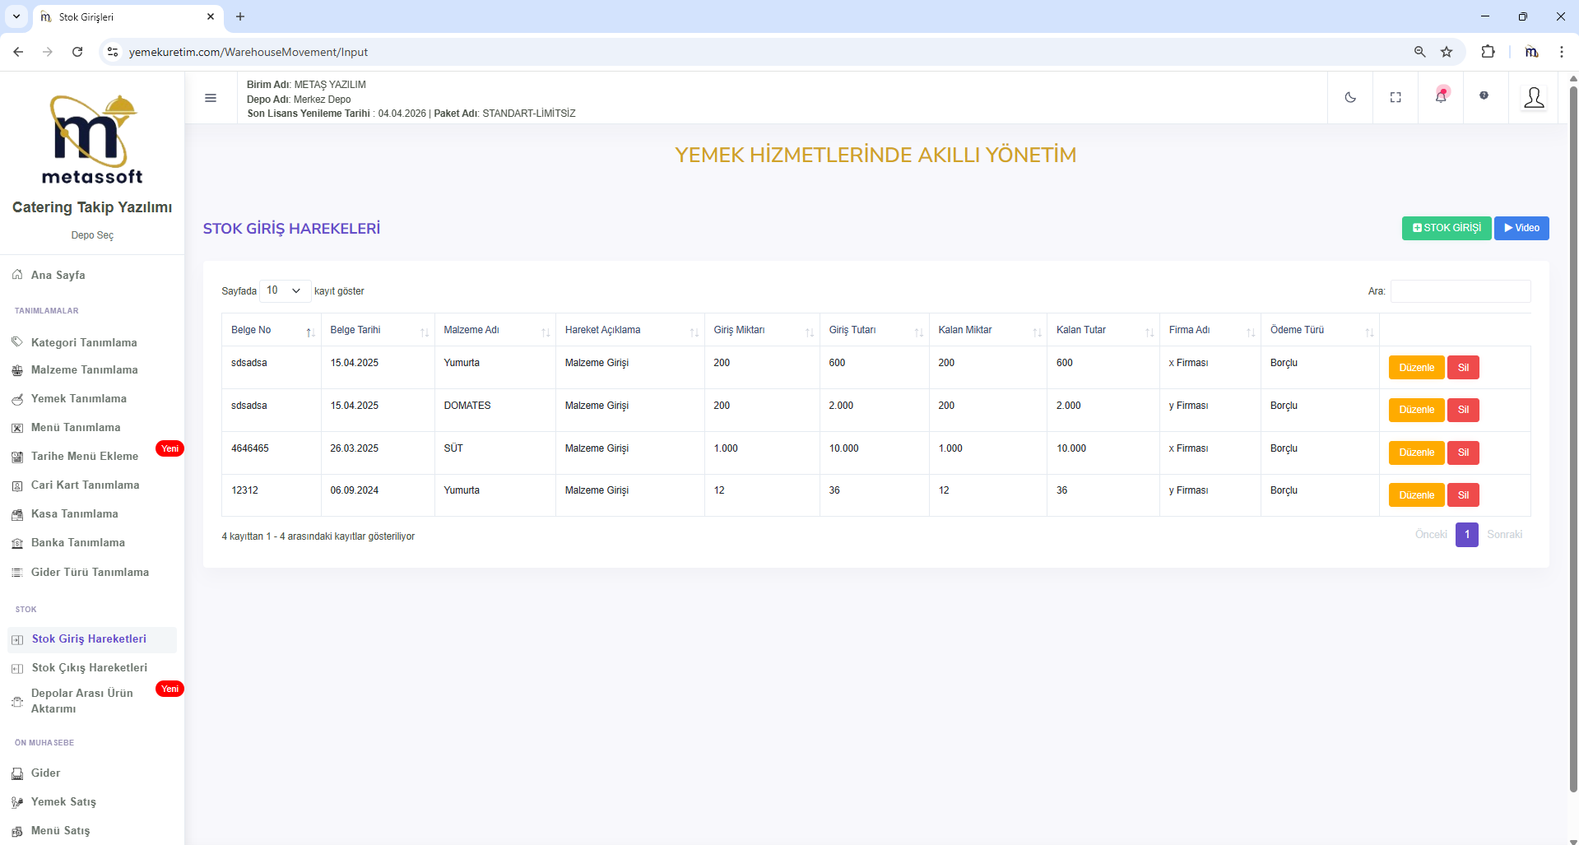Open browser zoom magnifier icon
The image size is (1579, 845).
tap(1419, 52)
